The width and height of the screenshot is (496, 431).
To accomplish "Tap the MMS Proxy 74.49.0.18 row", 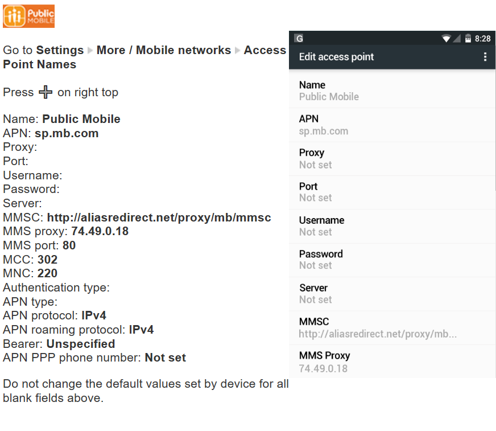I will pos(392,362).
